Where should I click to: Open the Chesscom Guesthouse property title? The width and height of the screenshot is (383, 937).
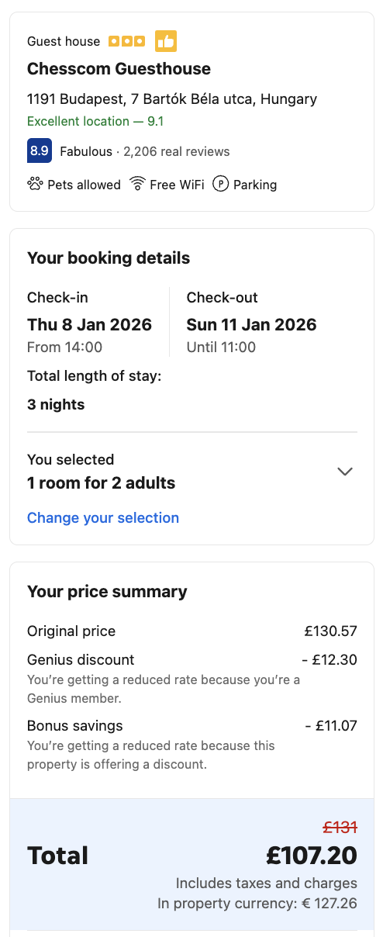[119, 69]
